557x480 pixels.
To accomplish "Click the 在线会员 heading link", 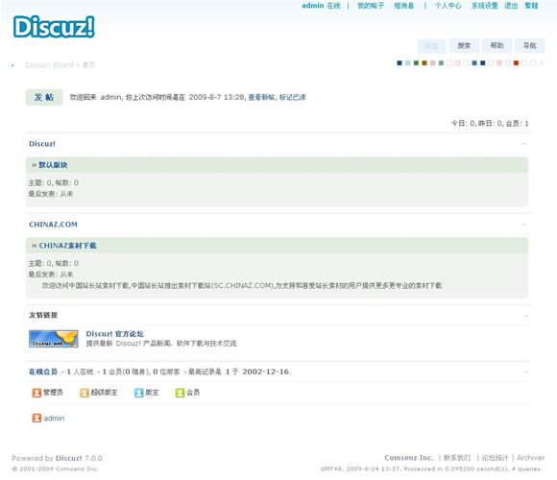I will [x=43, y=372].
